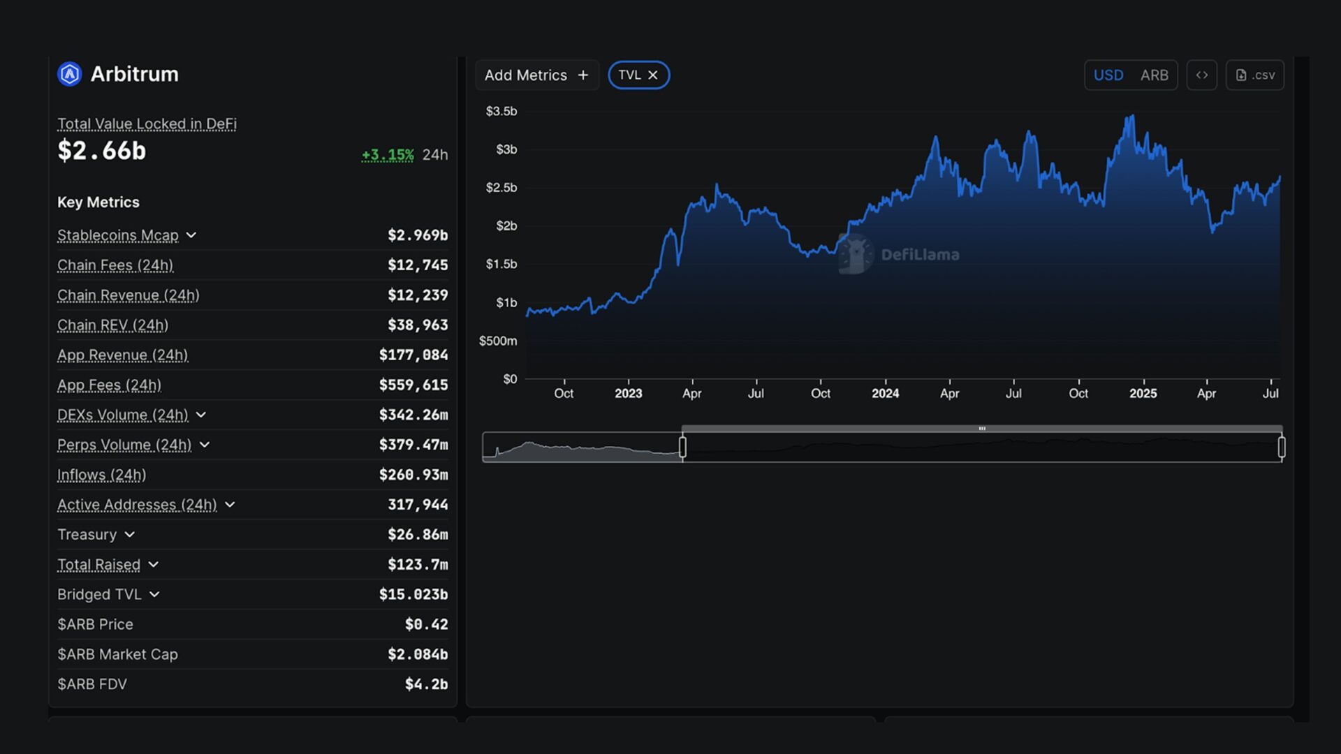The image size is (1341, 754).
Task: Click the $379.47m perps volume value
Action: [413, 445]
